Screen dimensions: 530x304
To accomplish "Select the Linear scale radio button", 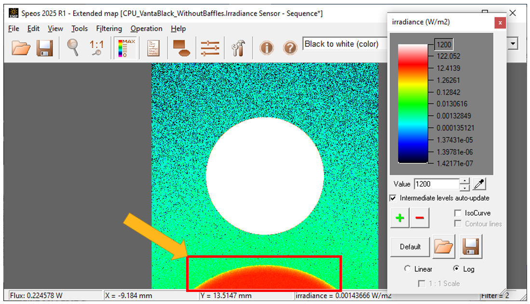I will (408, 268).
